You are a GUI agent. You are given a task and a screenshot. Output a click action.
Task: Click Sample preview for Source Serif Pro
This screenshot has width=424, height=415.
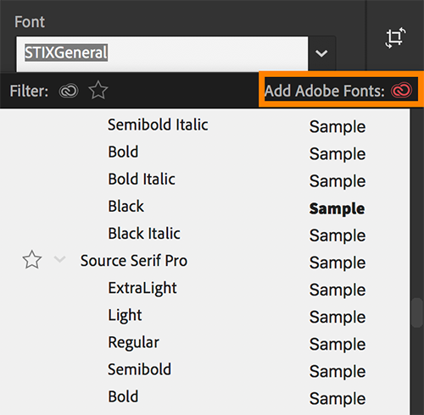(x=338, y=263)
